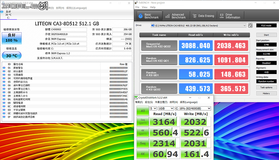This screenshot has width=279, height=160.
Task: Click the status icon of attribute 03
Action: point(4,75)
